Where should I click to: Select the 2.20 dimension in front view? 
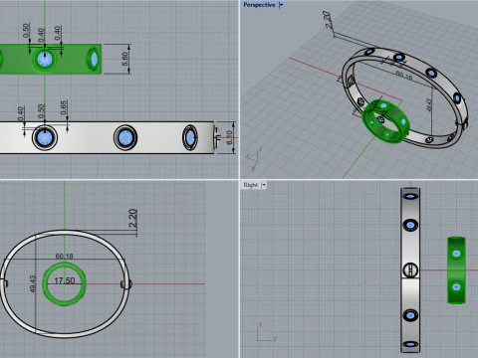pyautogui.click(x=132, y=218)
